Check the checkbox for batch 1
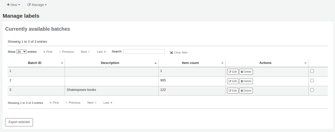Image resolution: width=335 pixels, height=132 pixels. [312, 71]
